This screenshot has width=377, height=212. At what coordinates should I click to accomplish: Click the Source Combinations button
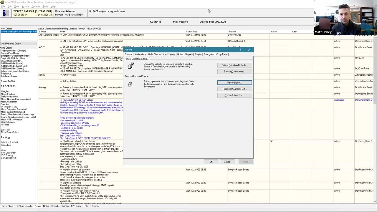point(234,72)
